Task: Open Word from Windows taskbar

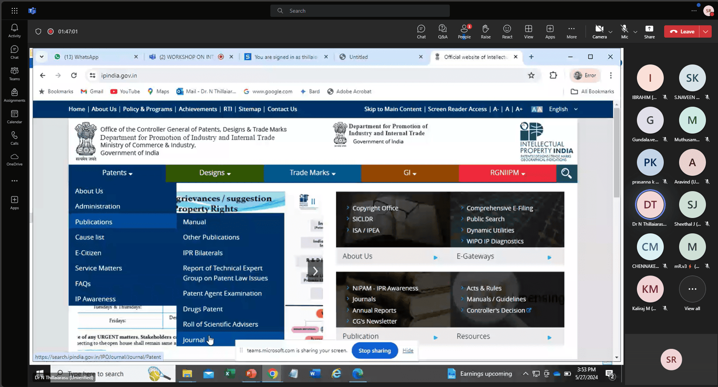Action: (315, 374)
